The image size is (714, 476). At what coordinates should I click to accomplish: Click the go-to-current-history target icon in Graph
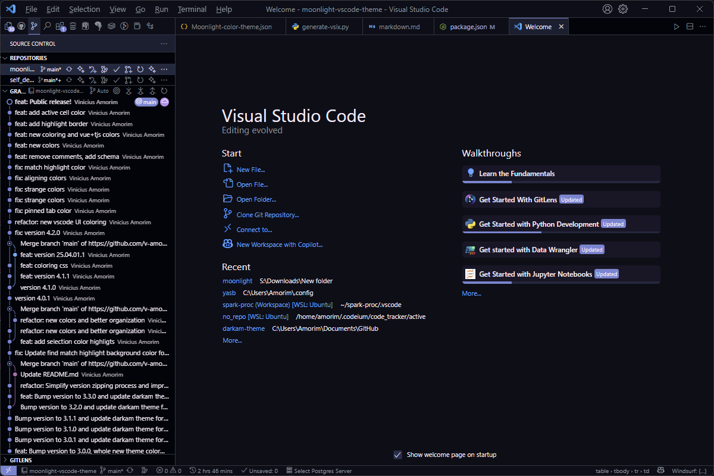[x=117, y=91]
